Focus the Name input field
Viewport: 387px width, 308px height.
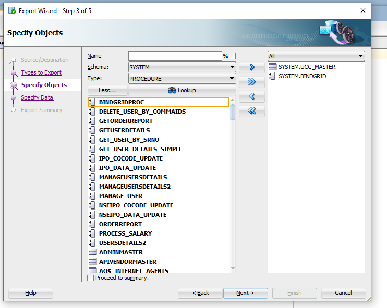pyautogui.click(x=175, y=56)
